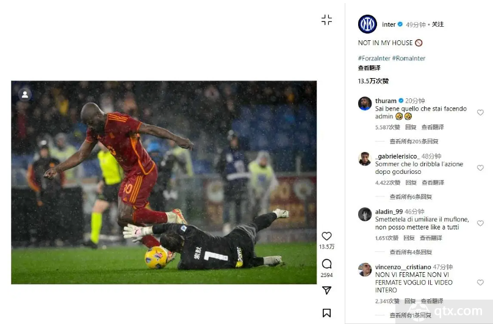Expand all 205 replies under thuram
The width and height of the screenshot is (493, 324).
414,141
